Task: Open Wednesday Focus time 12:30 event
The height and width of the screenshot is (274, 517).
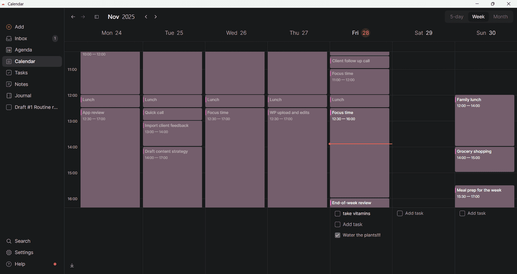Action: pyautogui.click(x=235, y=158)
